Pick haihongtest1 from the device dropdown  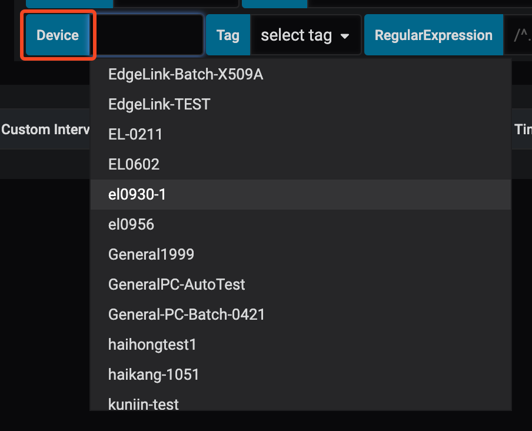(152, 344)
